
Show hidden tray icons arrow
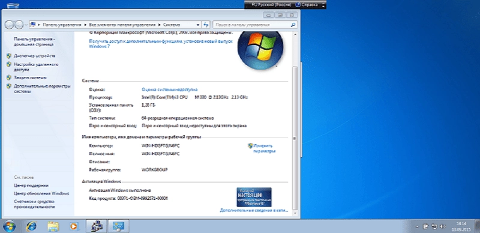tap(416, 227)
